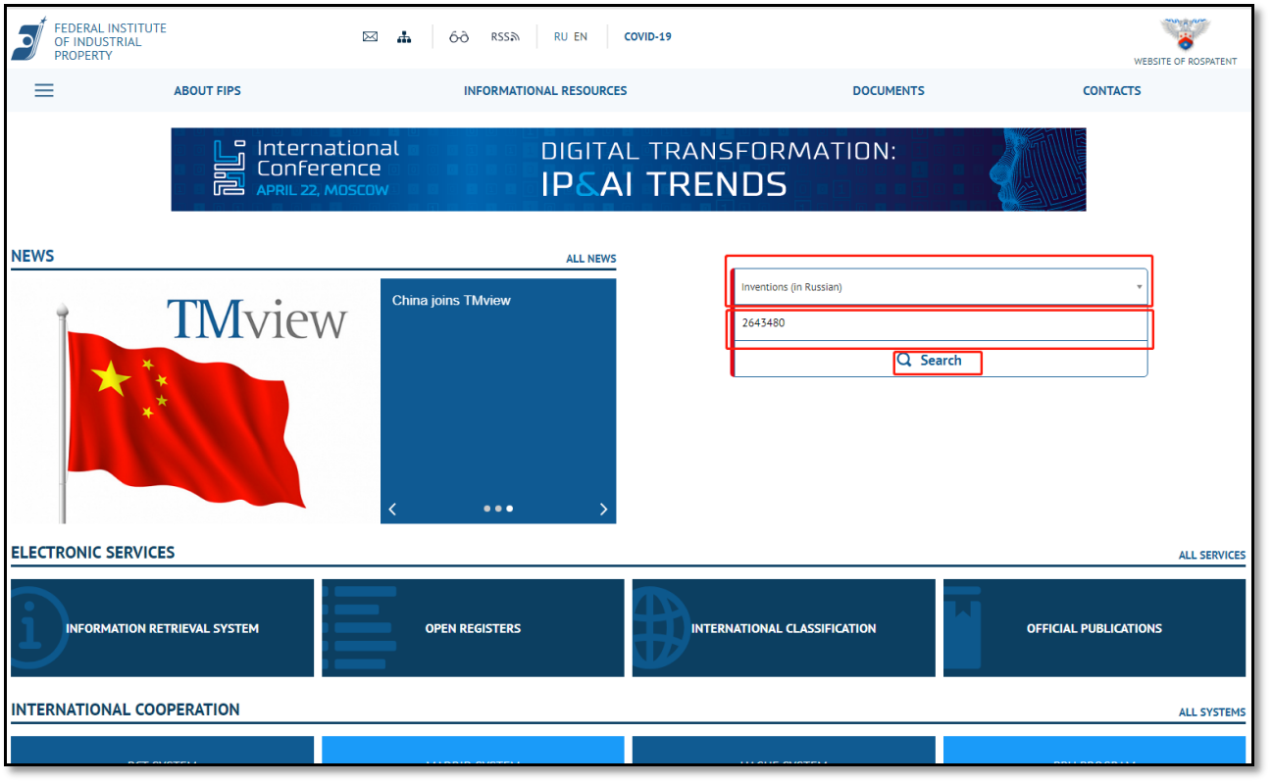Open All Systems link
1272x783 pixels.
(1211, 712)
